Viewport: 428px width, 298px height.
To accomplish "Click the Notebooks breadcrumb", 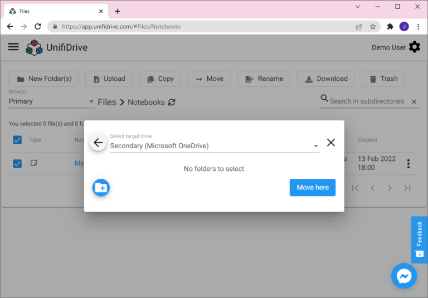I will coord(147,102).
